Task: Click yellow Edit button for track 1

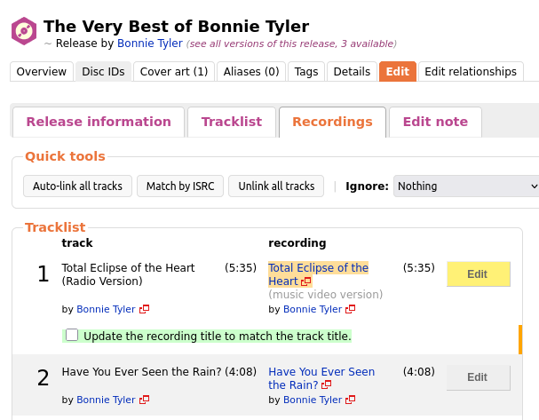Action: (478, 273)
